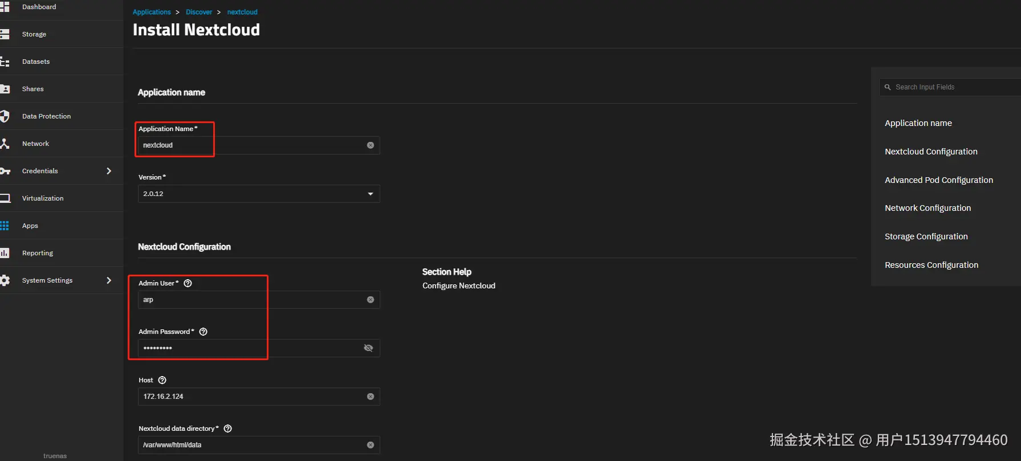The image size is (1021, 461).
Task: Click the search magnifier icon
Action: 888,87
